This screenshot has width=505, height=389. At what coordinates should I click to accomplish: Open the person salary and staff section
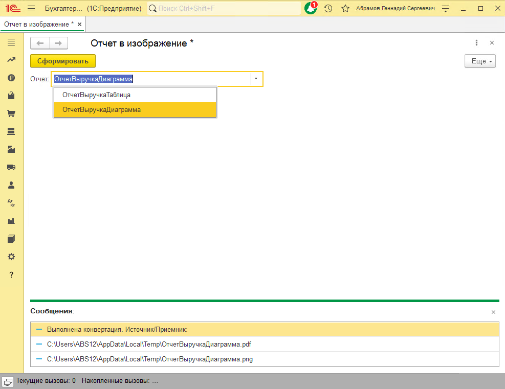click(x=11, y=185)
